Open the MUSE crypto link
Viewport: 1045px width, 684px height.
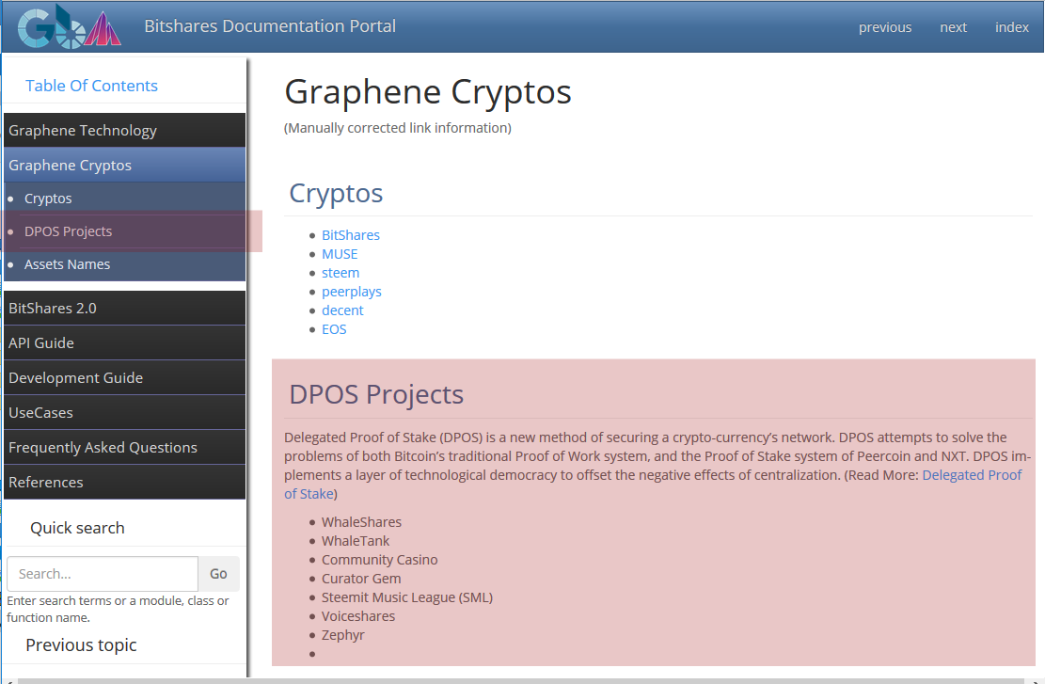click(340, 254)
